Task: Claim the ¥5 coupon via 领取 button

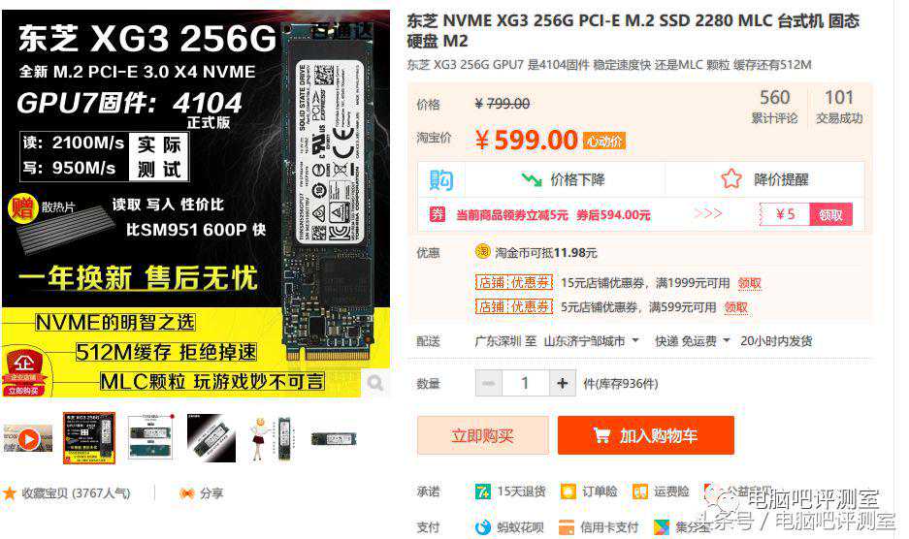Action: click(830, 214)
